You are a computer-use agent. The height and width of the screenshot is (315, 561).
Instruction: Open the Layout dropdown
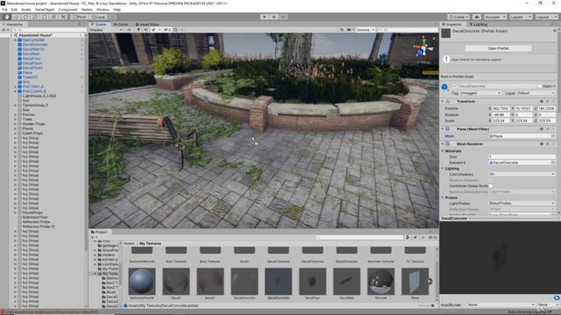tap(545, 17)
